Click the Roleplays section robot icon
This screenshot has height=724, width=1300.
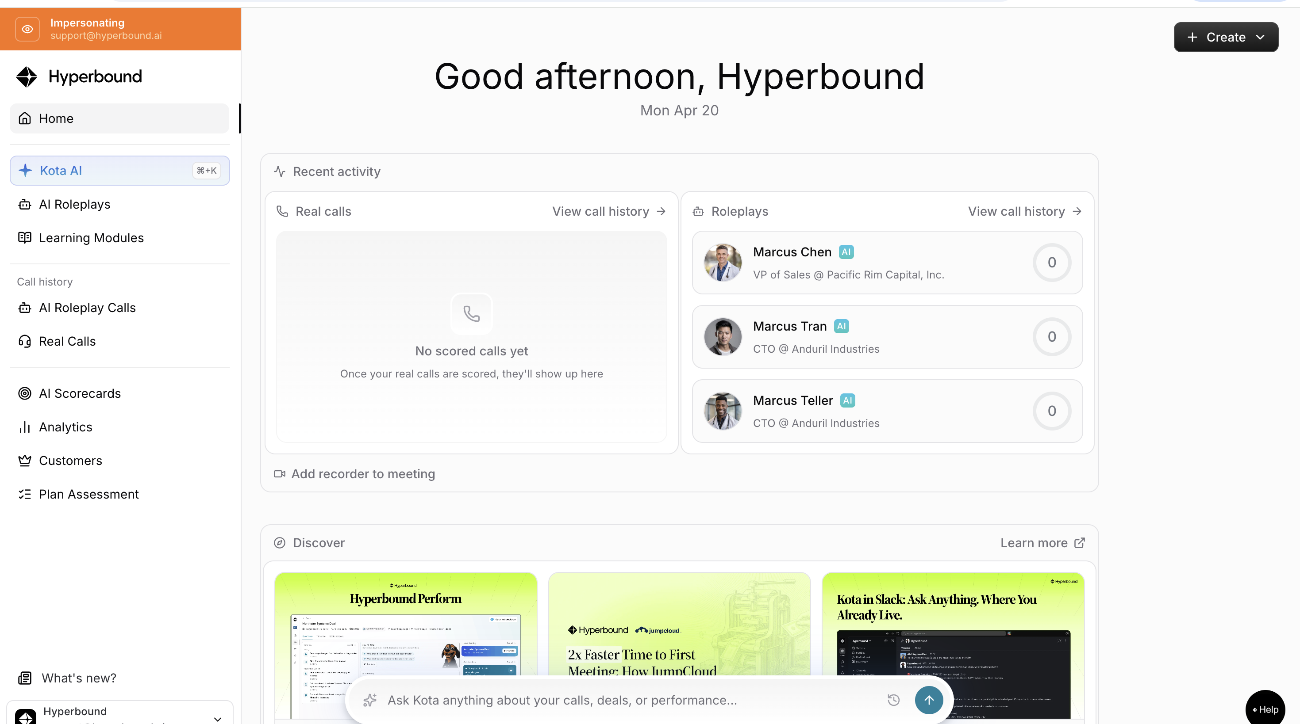pyautogui.click(x=698, y=211)
